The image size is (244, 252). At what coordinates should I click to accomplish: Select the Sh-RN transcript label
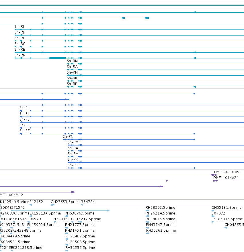tap(20, 55)
